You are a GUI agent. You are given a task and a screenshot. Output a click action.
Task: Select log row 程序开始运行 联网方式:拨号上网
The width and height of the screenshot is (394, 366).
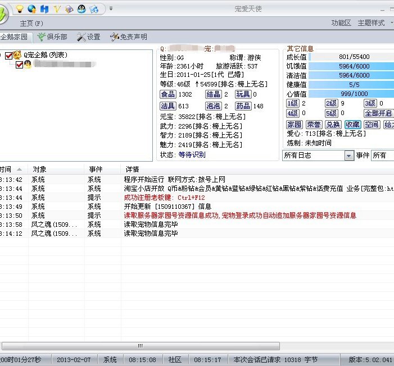(197, 180)
